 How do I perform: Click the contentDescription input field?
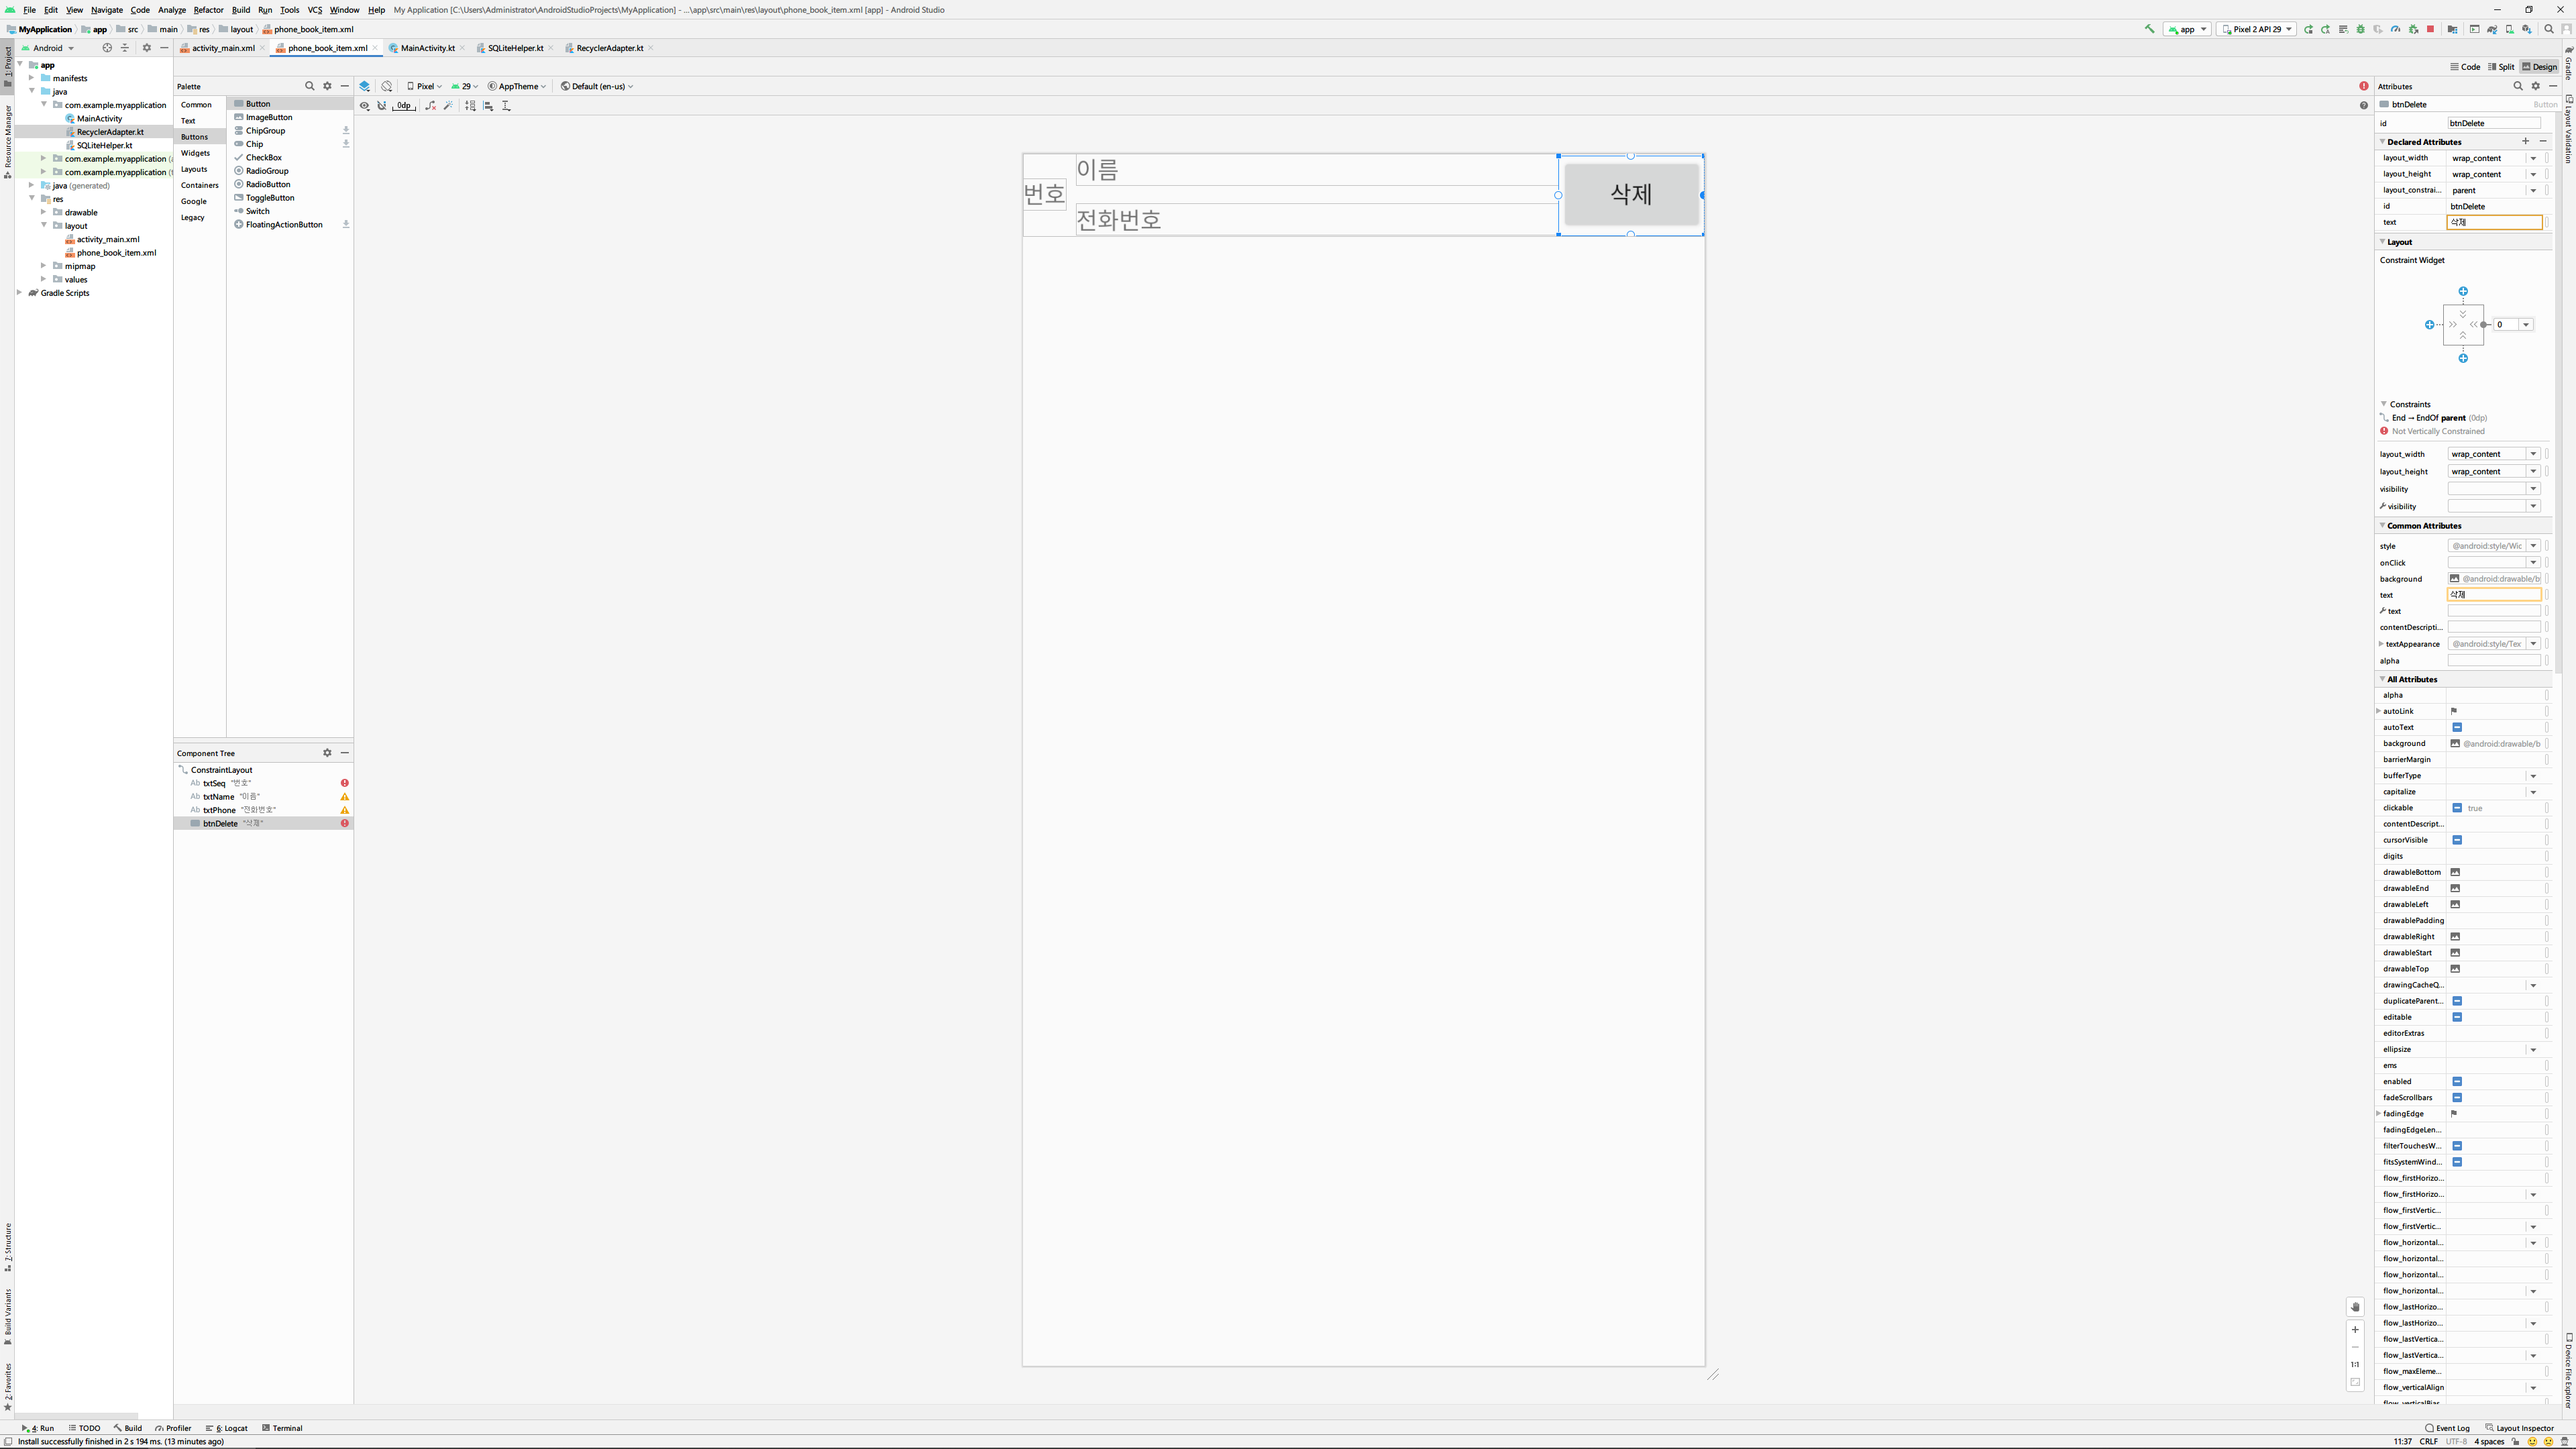tap(2494, 628)
